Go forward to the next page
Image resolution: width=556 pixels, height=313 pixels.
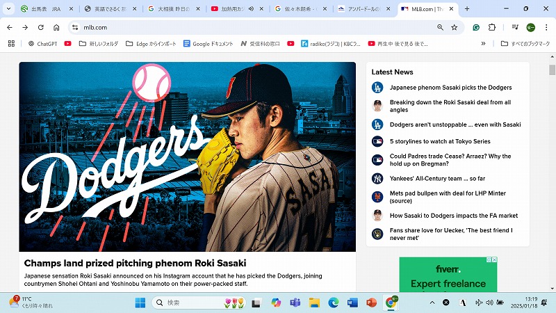(x=25, y=27)
